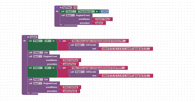Image resolution: width=195 pixels, height=102 pixels.
Task: Open the Clock1 component dropdown
Action: [71, 11]
